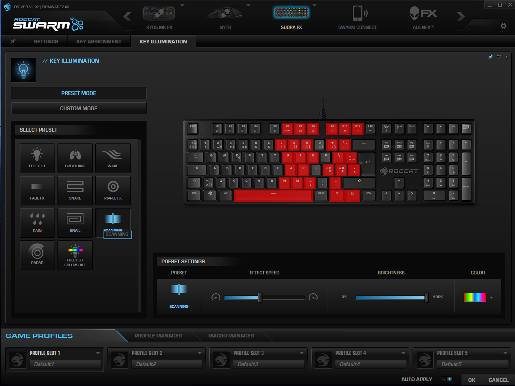Image resolution: width=515 pixels, height=386 pixels.
Task: Open the settings gear in the top-right
Action: click(x=503, y=26)
